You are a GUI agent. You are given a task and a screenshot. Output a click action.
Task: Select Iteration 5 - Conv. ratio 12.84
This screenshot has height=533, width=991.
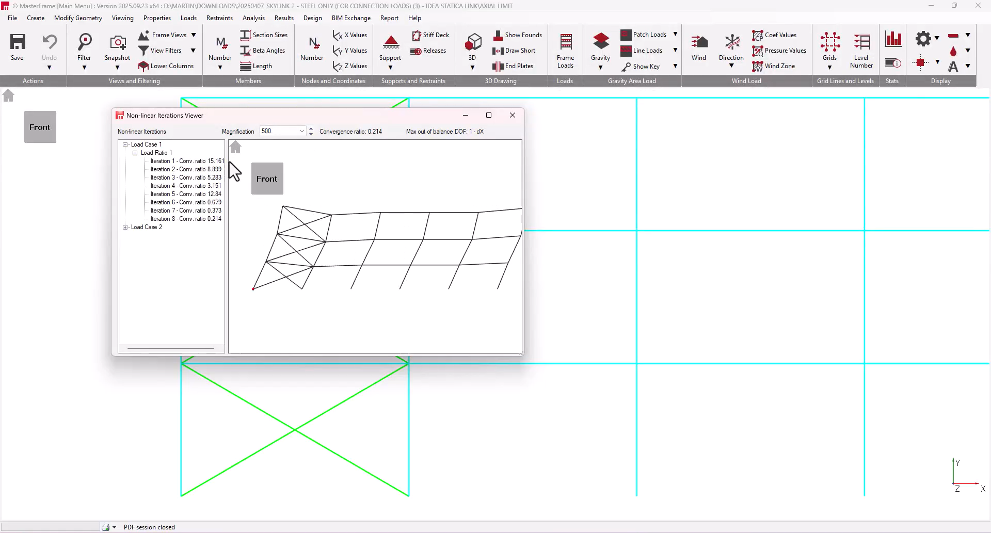(186, 194)
